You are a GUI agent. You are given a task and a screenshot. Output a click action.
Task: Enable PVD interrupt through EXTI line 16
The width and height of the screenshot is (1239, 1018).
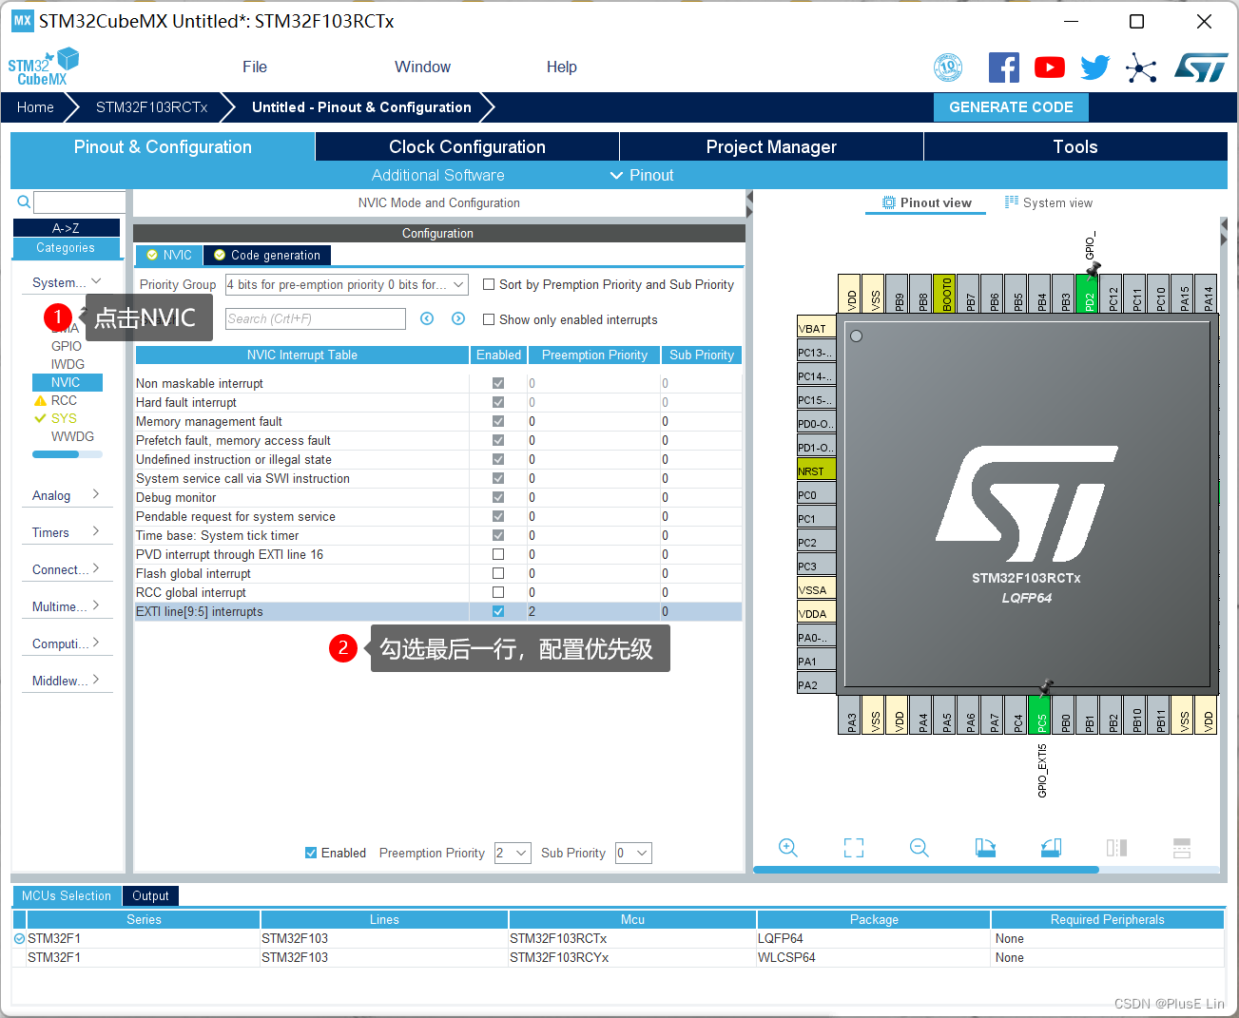[x=497, y=554]
